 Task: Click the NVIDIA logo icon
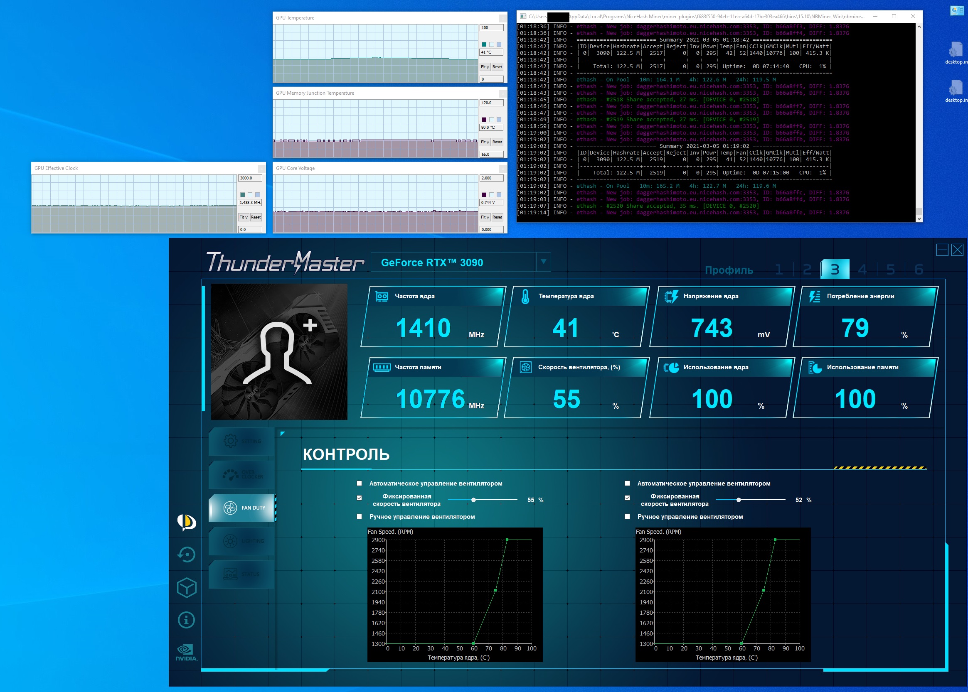pos(186,653)
